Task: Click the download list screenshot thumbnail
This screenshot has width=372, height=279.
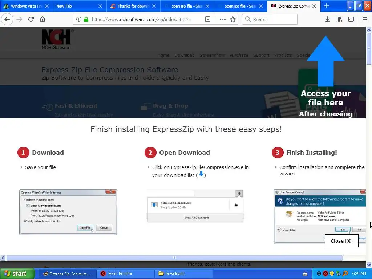Action: click(195, 206)
